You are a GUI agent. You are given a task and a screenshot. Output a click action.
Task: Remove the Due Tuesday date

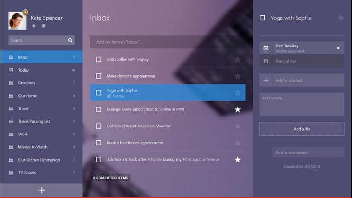pos(338,48)
